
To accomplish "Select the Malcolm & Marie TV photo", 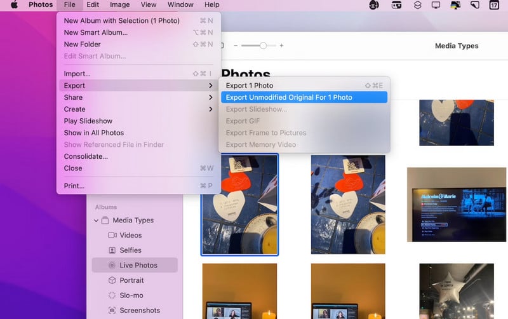I will (x=457, y=205).
